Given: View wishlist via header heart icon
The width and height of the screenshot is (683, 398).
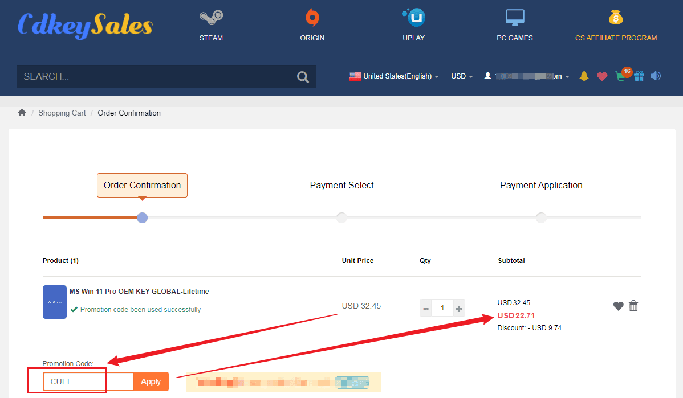Looking at the screenshot, I should tap(602, 76).
